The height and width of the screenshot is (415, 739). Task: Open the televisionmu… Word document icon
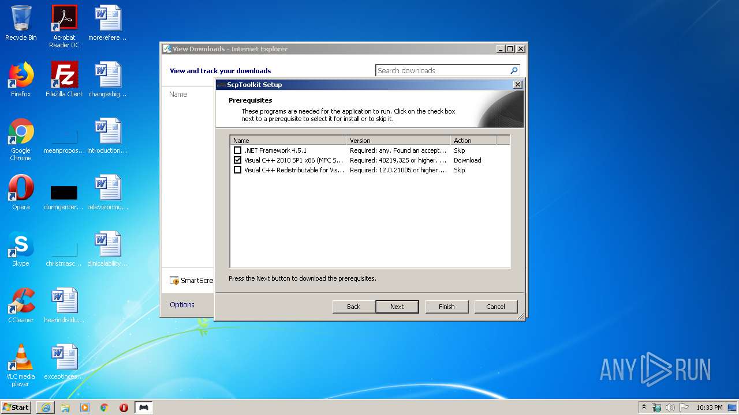point(107,193)
